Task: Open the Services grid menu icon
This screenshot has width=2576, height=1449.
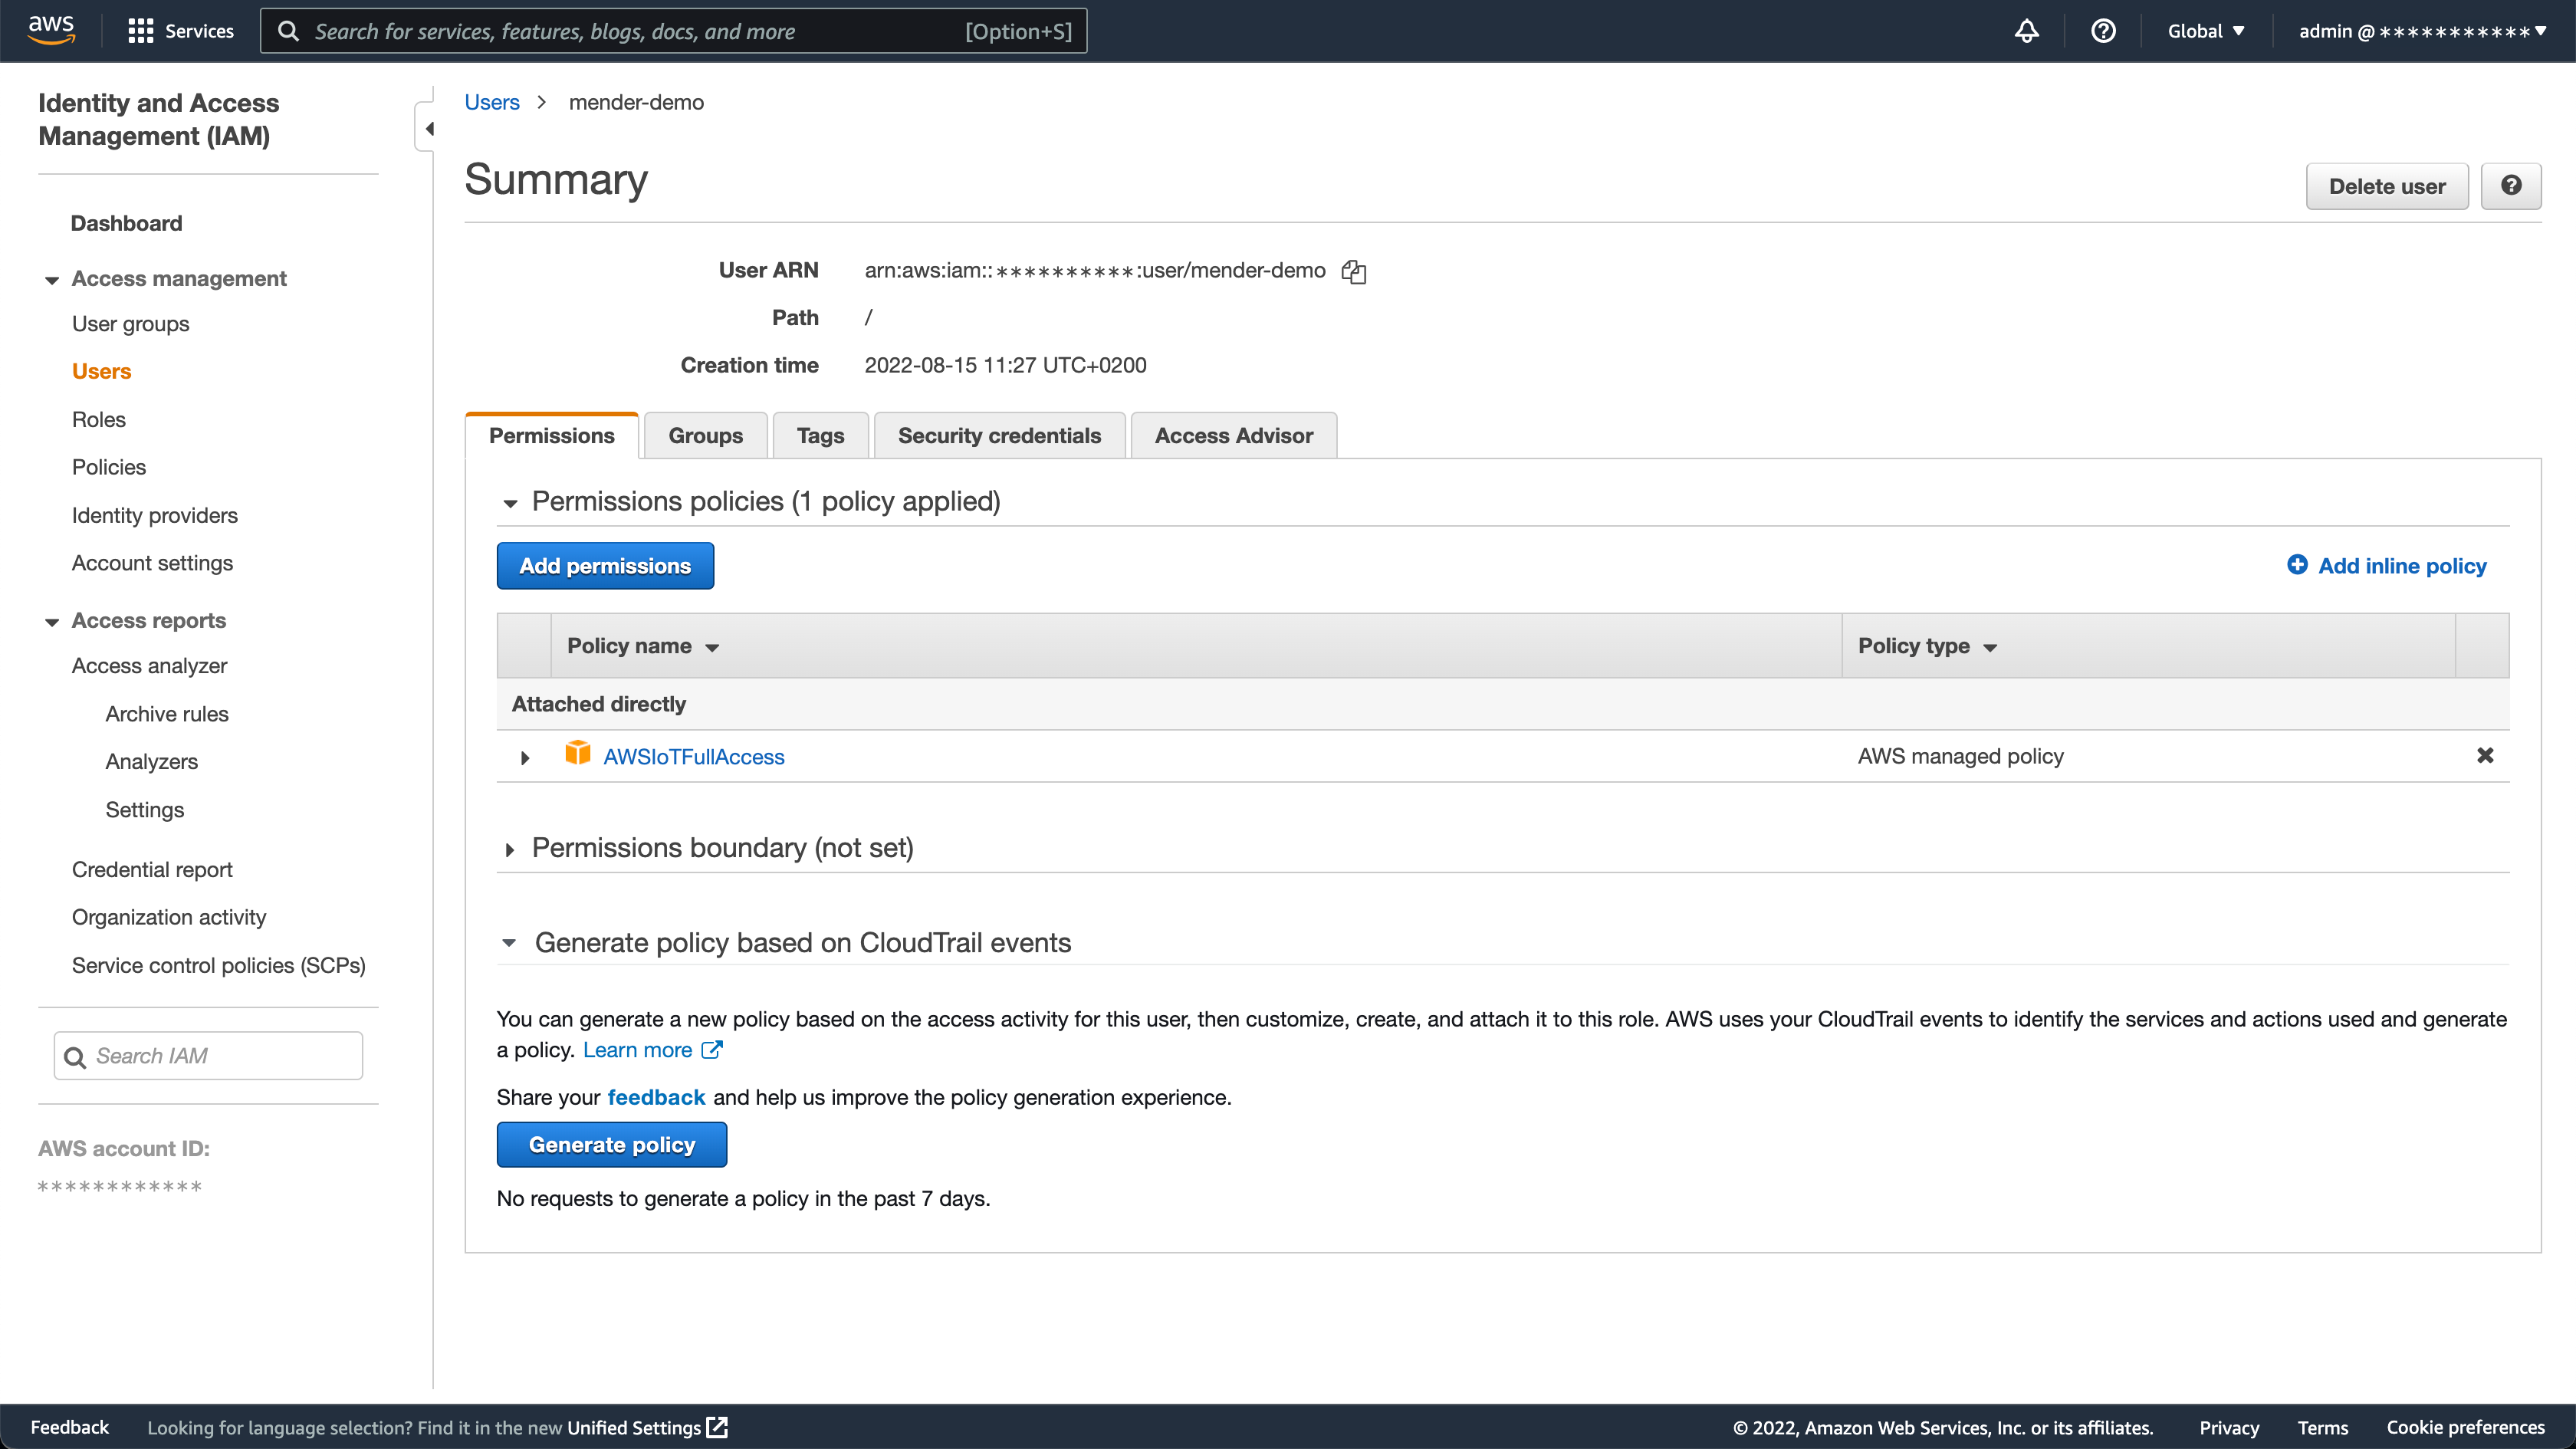Action: pyautogui.click(x=140, y=31)
